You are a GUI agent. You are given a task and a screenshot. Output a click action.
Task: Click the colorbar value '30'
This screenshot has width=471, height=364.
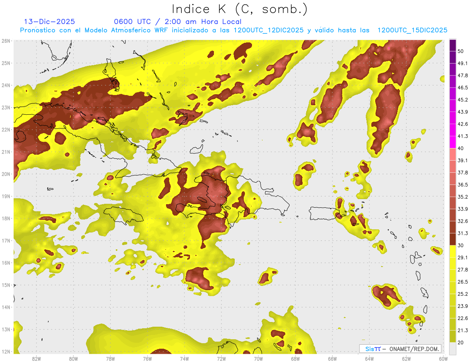(x=461, y=245)
